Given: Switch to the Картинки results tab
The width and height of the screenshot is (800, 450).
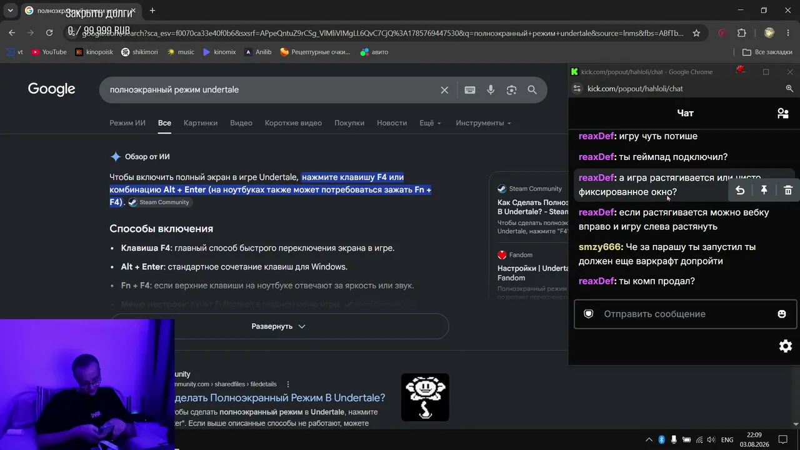Looking at the screenshot, I should click(201, 123).
